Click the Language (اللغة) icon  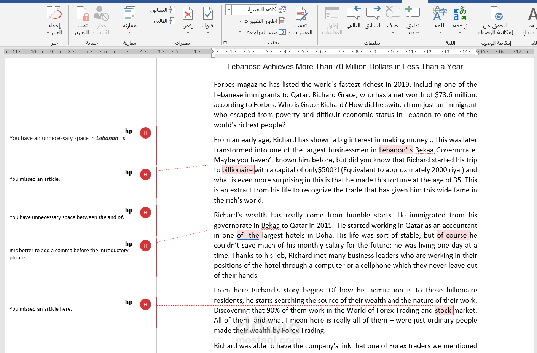(x=440, y=13)
